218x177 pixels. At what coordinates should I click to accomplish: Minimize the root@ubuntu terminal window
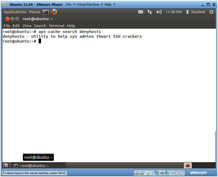tap(12, 19)
